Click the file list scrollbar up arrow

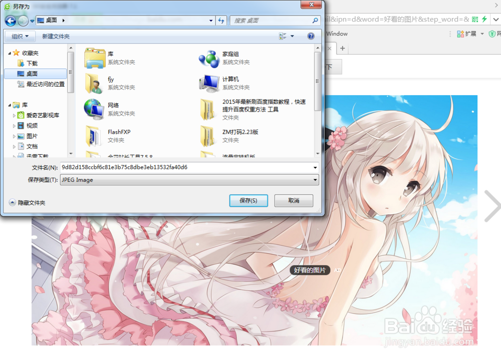coord(318,48)
